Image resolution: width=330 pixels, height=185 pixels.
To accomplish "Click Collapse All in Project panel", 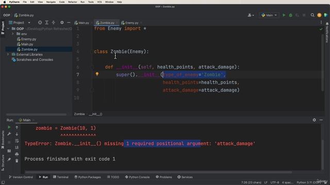I will (x=54, y=23).
